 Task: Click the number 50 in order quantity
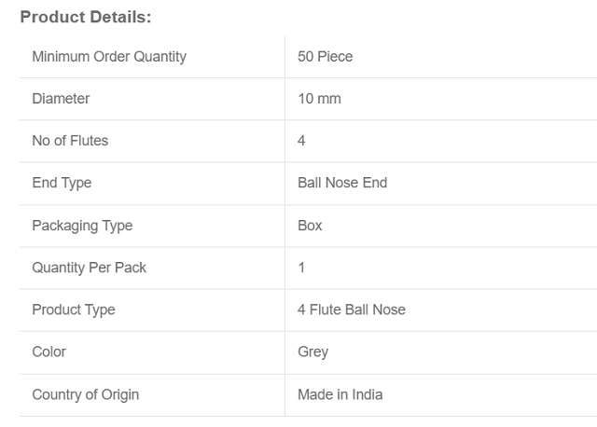[x=306, y=57]
